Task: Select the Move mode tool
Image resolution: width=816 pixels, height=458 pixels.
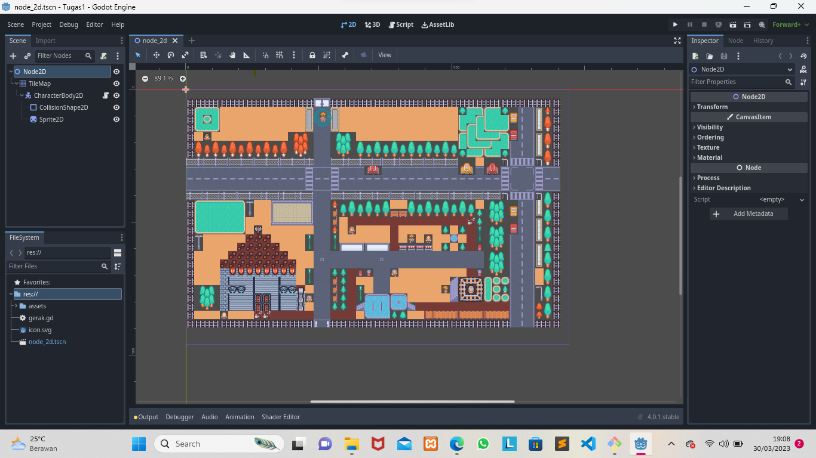Action: pyautogui.click(x=155, y=55)
